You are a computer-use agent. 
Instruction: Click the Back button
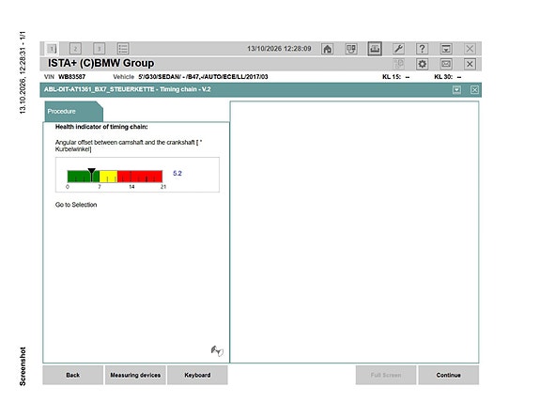point(73,375)
